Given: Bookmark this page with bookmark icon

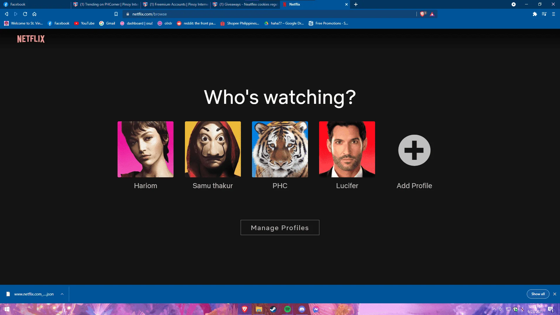Looking at the screenshot, I should coord(116,14).
